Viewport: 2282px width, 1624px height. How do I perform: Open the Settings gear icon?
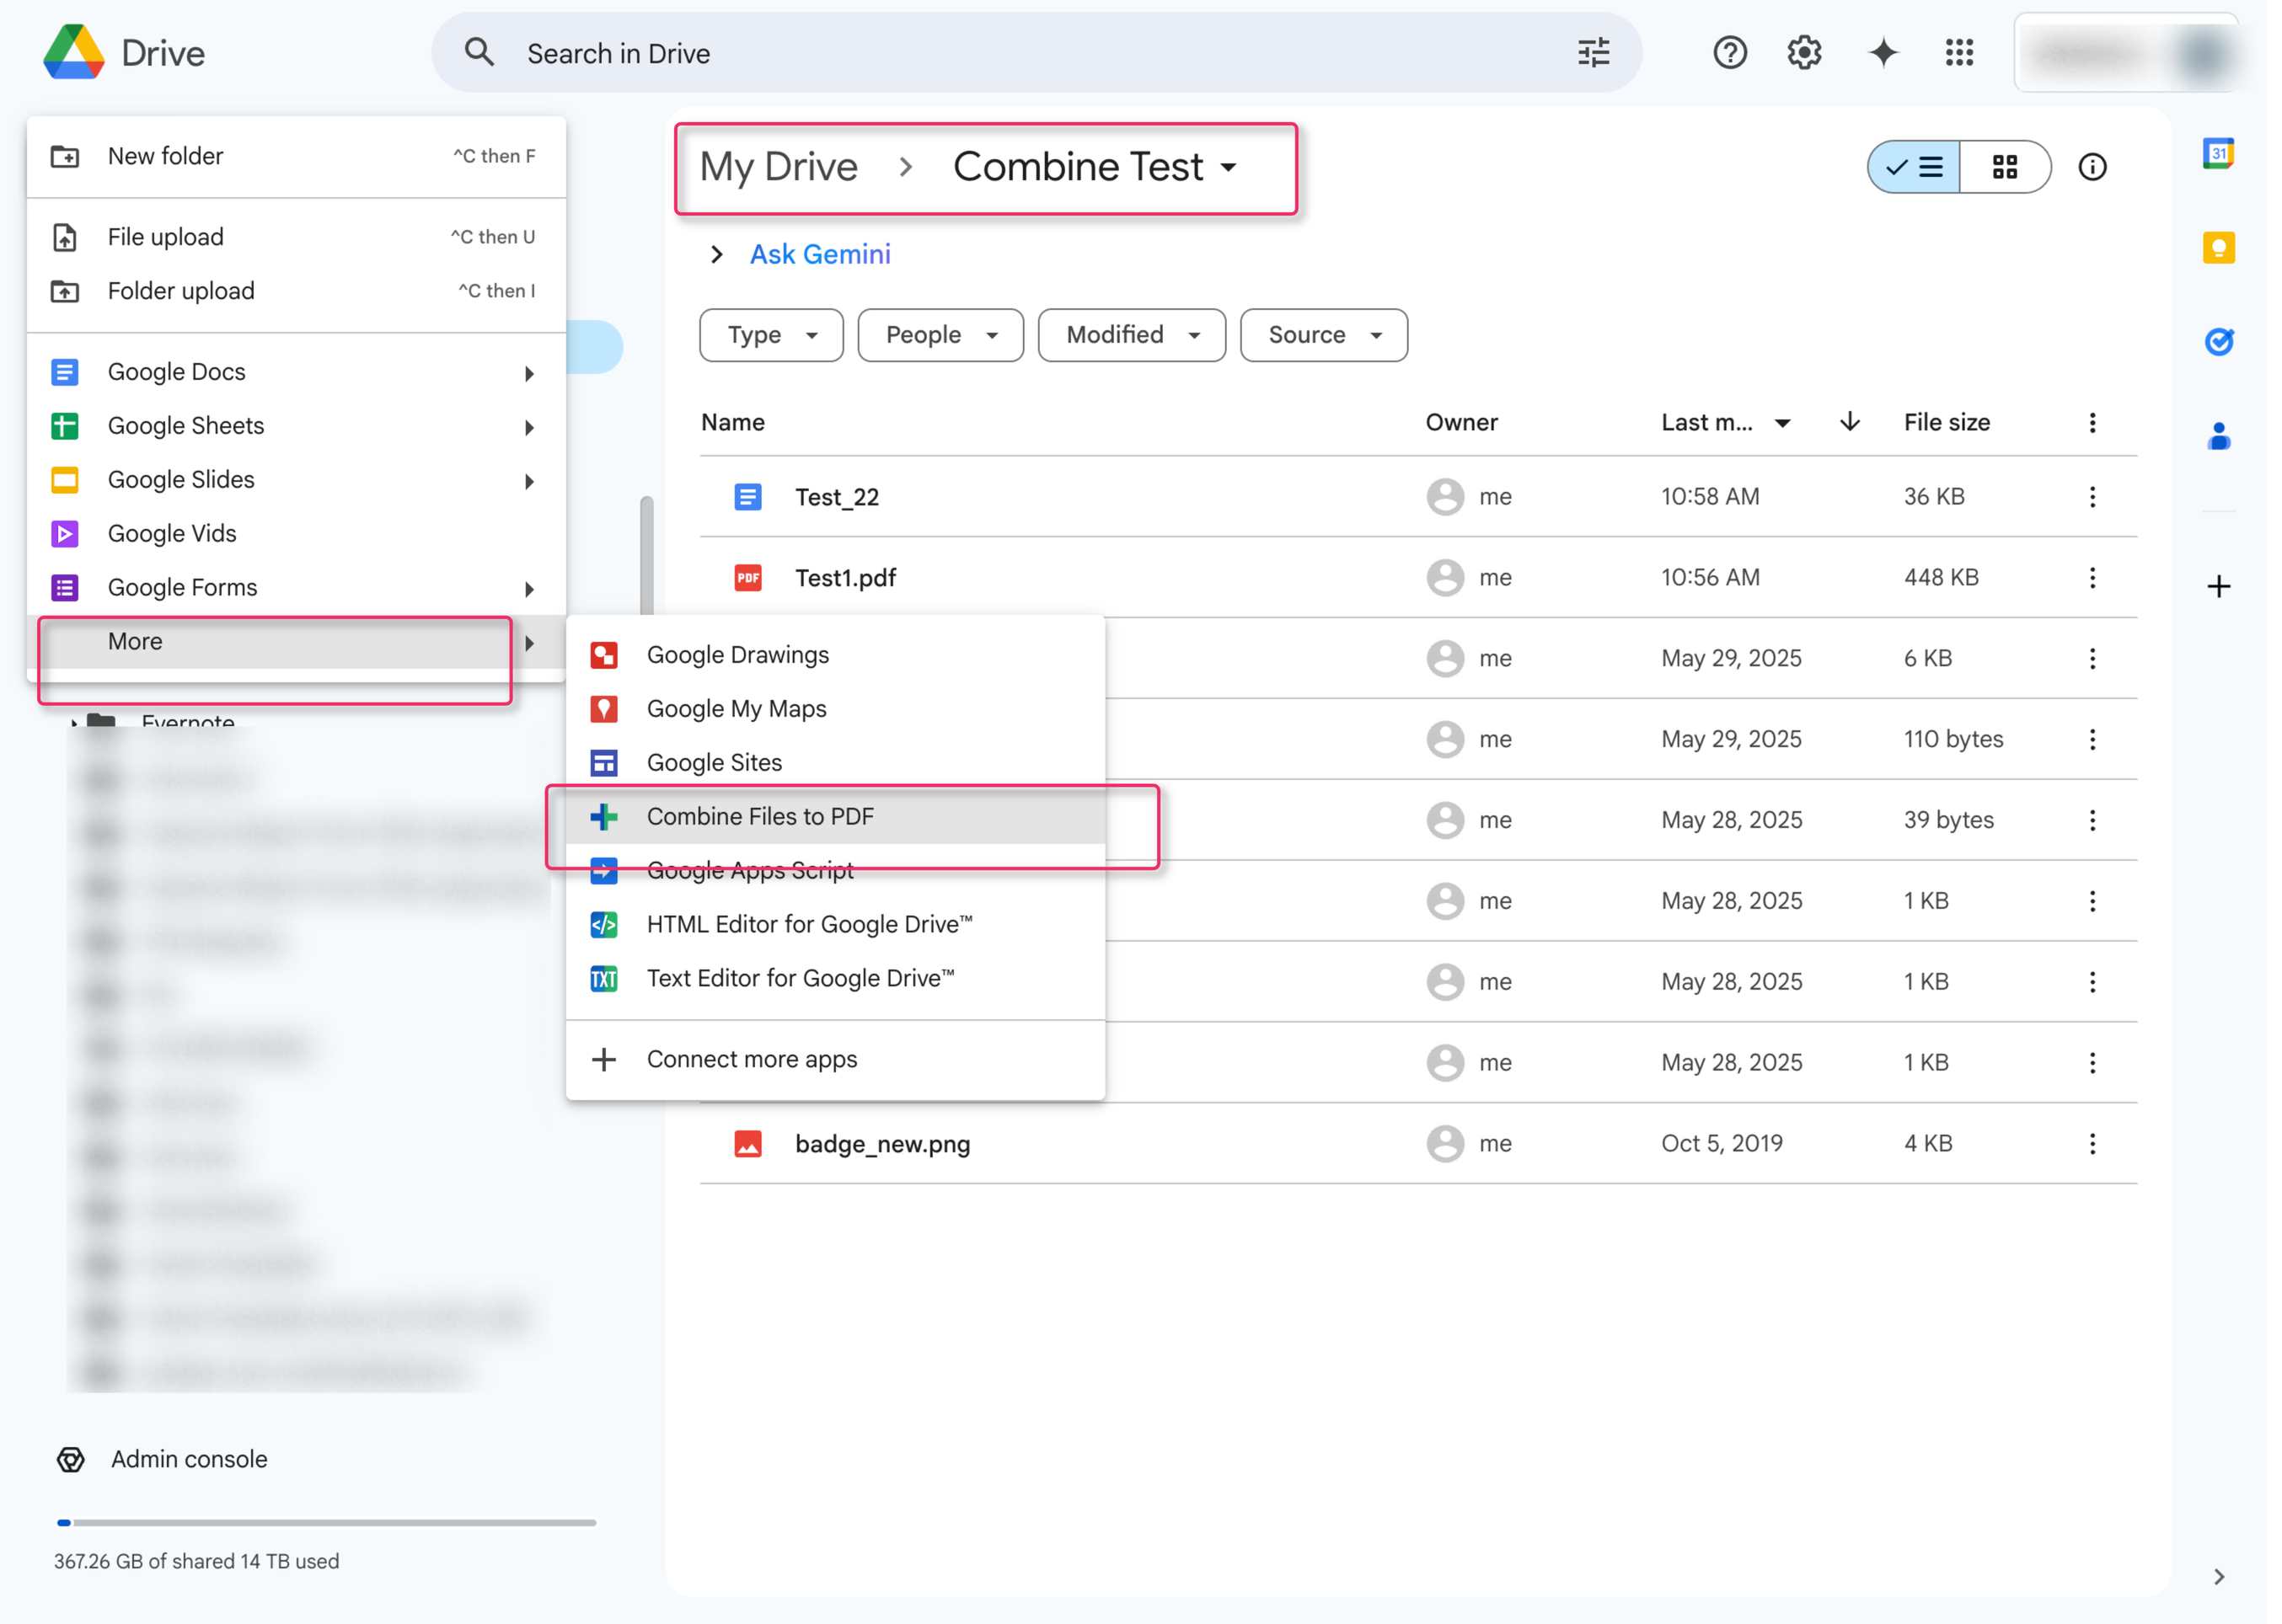1804,53
